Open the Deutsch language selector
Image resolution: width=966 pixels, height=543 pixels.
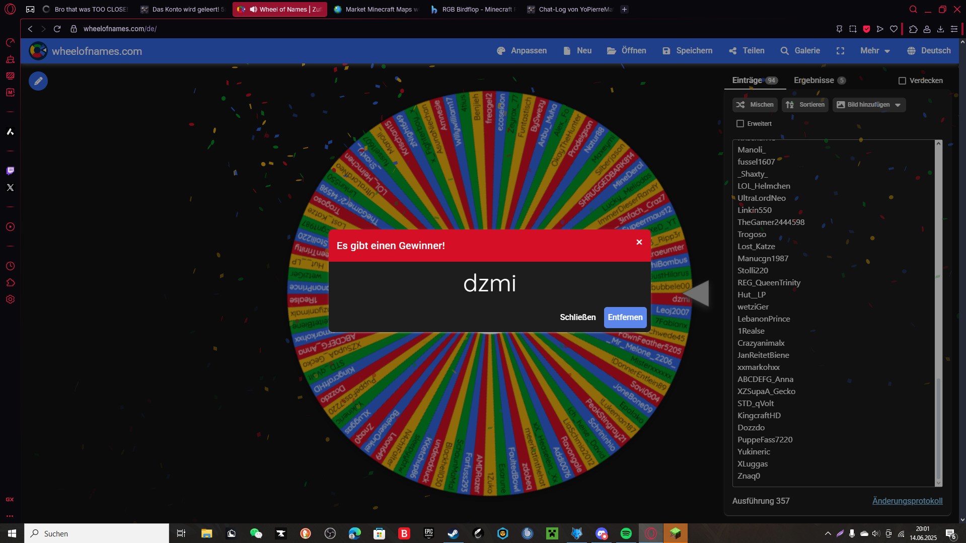(929, 51)
